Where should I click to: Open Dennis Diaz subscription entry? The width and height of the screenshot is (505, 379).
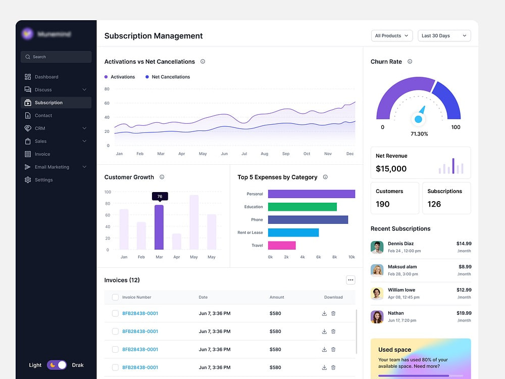[421, 247]
